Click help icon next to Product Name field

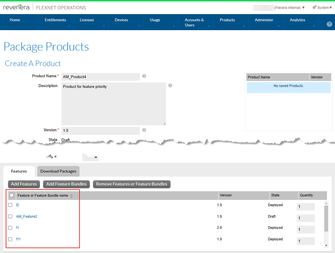(144, 76)
